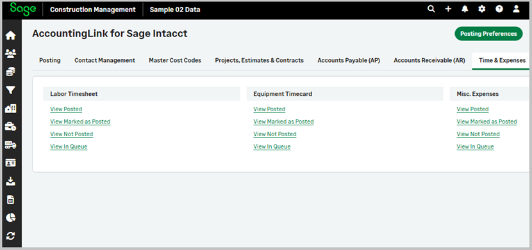Screen dimensions: 532x250
Task: Click the coins stack sidebar icon
Action: (11, 72)
